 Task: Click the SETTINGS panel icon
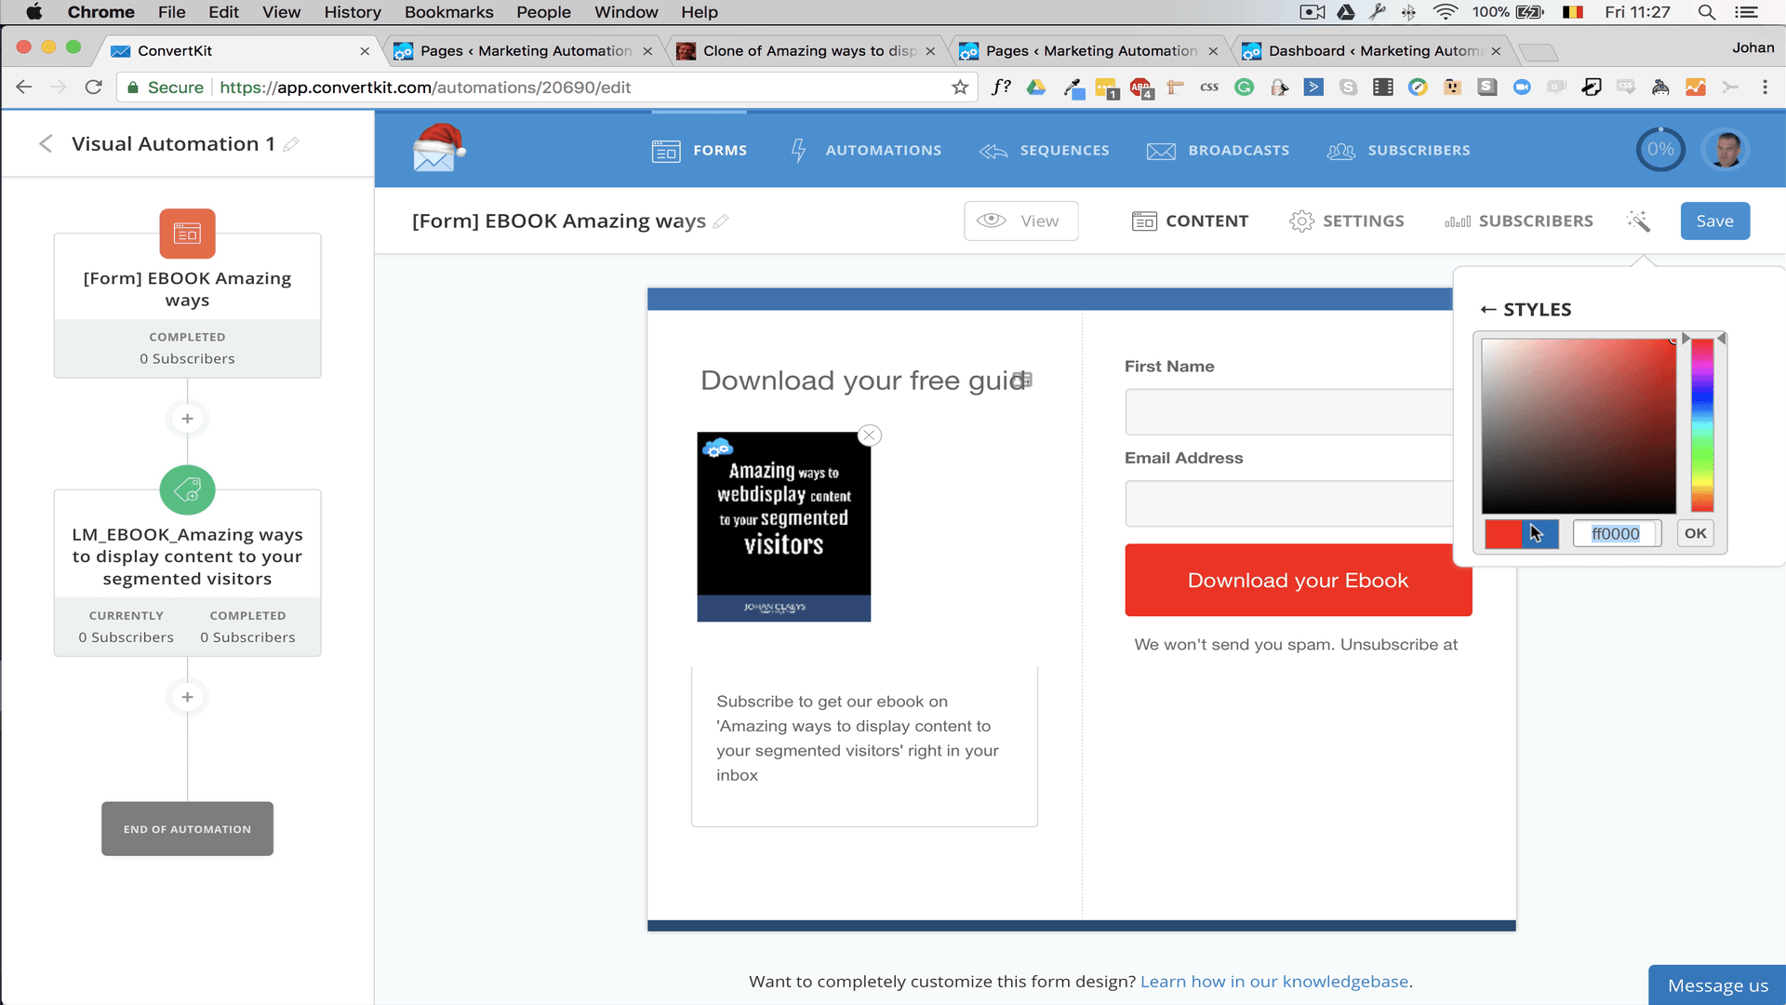pyautogui.click(x=1300, y=221)
